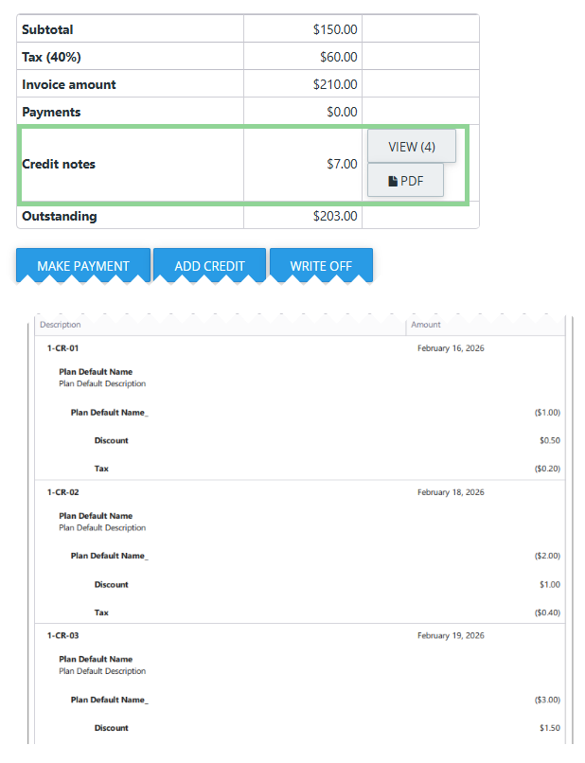Select the Outstanding label
585x763 pixels.
[x=60, y=216]
